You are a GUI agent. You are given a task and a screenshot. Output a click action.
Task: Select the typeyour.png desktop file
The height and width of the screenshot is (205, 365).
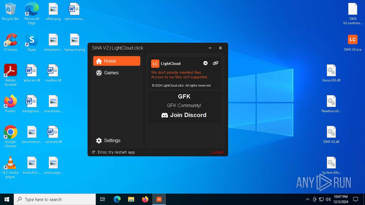[x=75, y=43]
